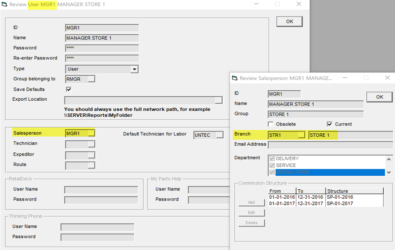The height and width of the screenshot is (250, 395).
Task: Click the 01-01-2017 from date cell
Action: 282,204
